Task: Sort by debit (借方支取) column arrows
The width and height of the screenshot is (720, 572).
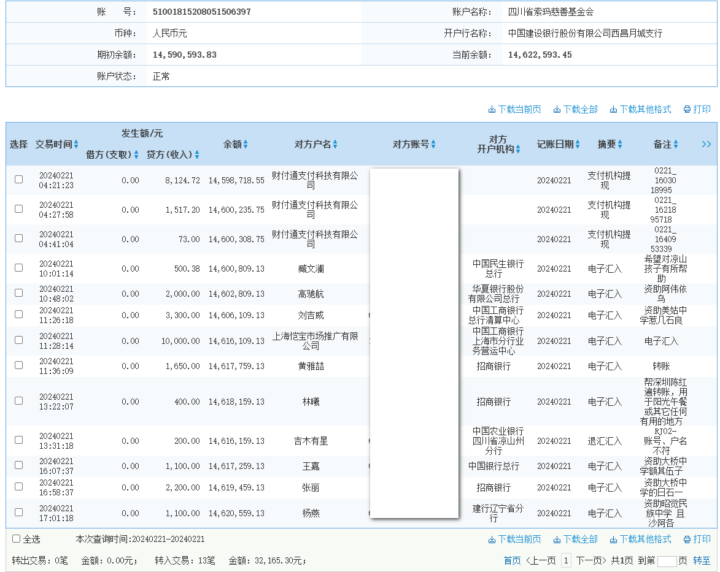Action: 136,155
